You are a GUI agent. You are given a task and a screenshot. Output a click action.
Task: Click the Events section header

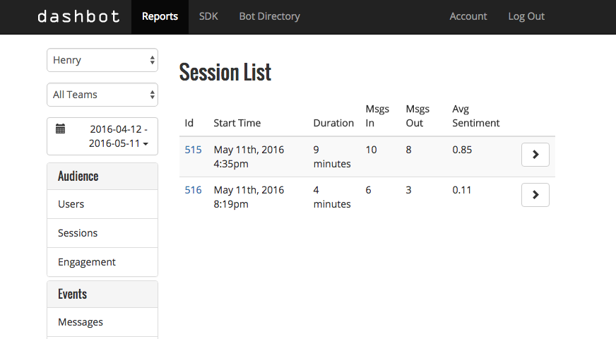pyautogui.click(x=73, y=294)
